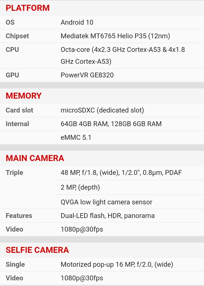The image size is (204, 286).
Task: Click the PLATFORM section header
Action: [x=28, y=8]
